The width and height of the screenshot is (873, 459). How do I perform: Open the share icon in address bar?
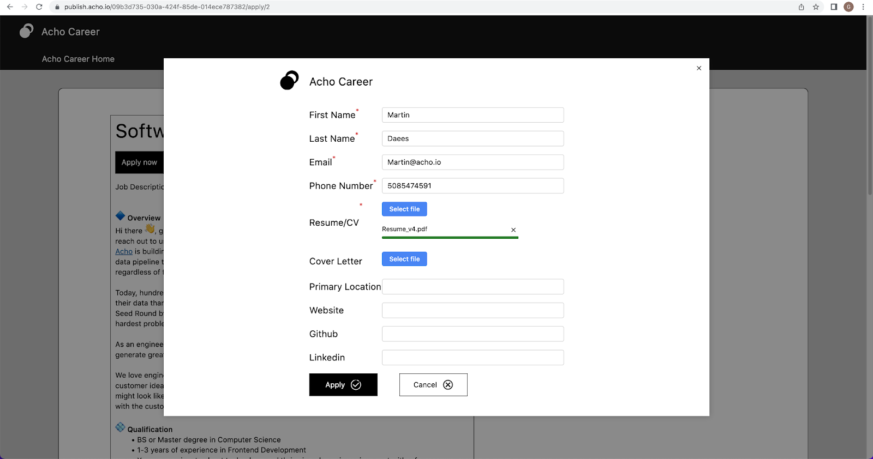(x=801, y=7)
